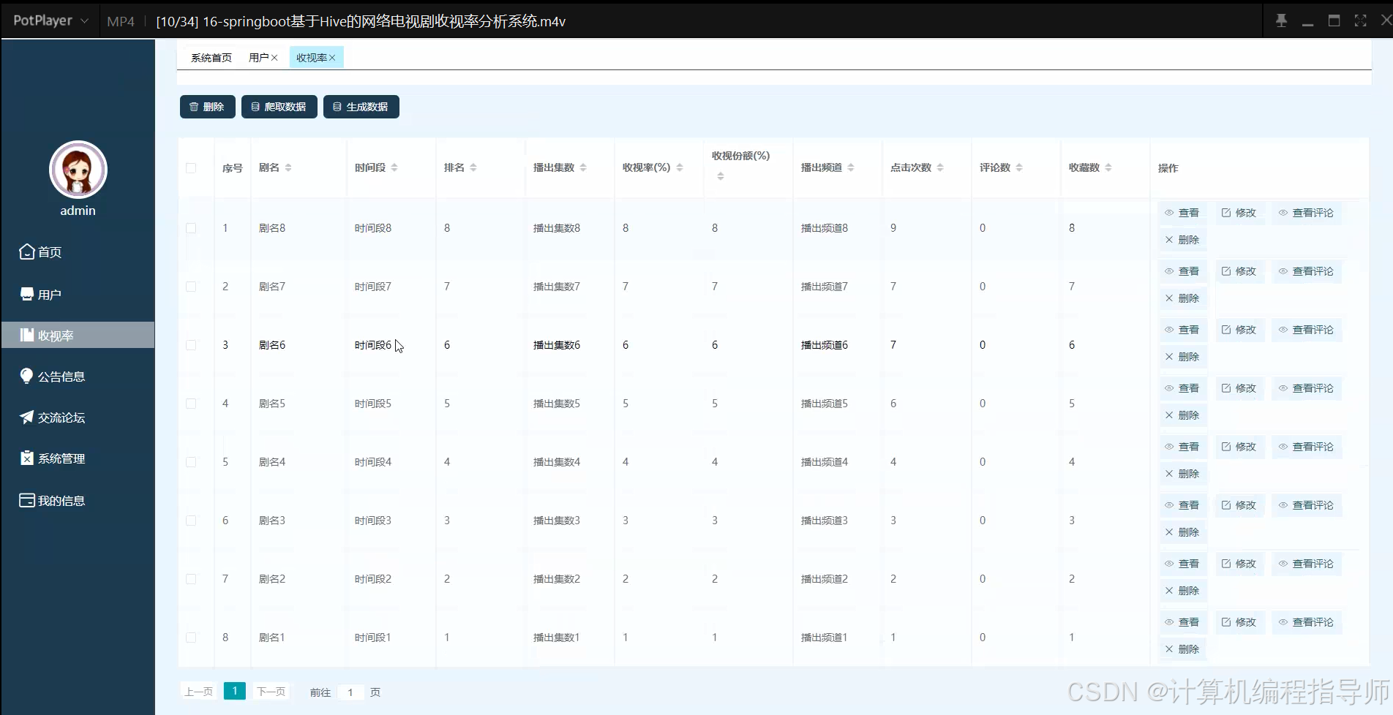
Task: Click the 删除 toolbar button
Action: coord(208,107)
